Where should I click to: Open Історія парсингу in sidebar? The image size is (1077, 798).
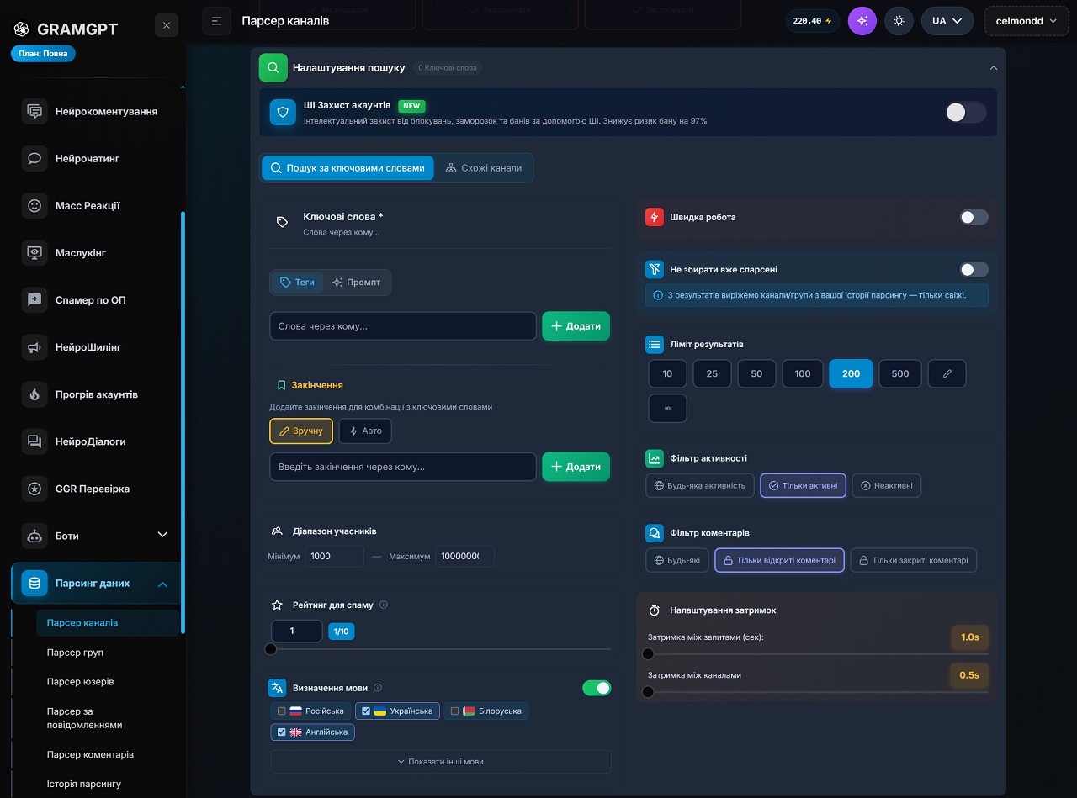click(x=84, y=784)
